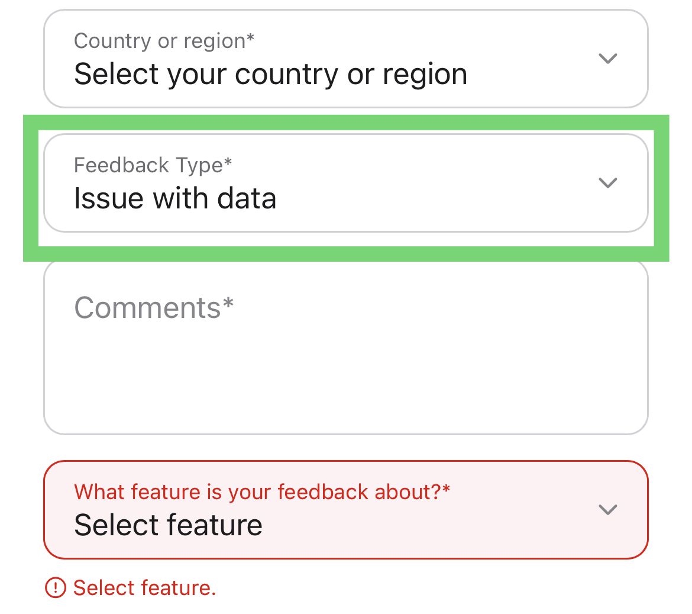Open the Feedback Type dropdown
The width and height of the screenshot is (692, 614).
click(x=345, y=183)
